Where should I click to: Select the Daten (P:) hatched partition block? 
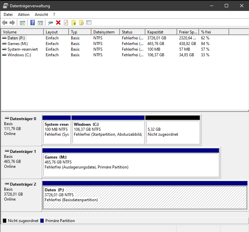(x=145, y=195)
